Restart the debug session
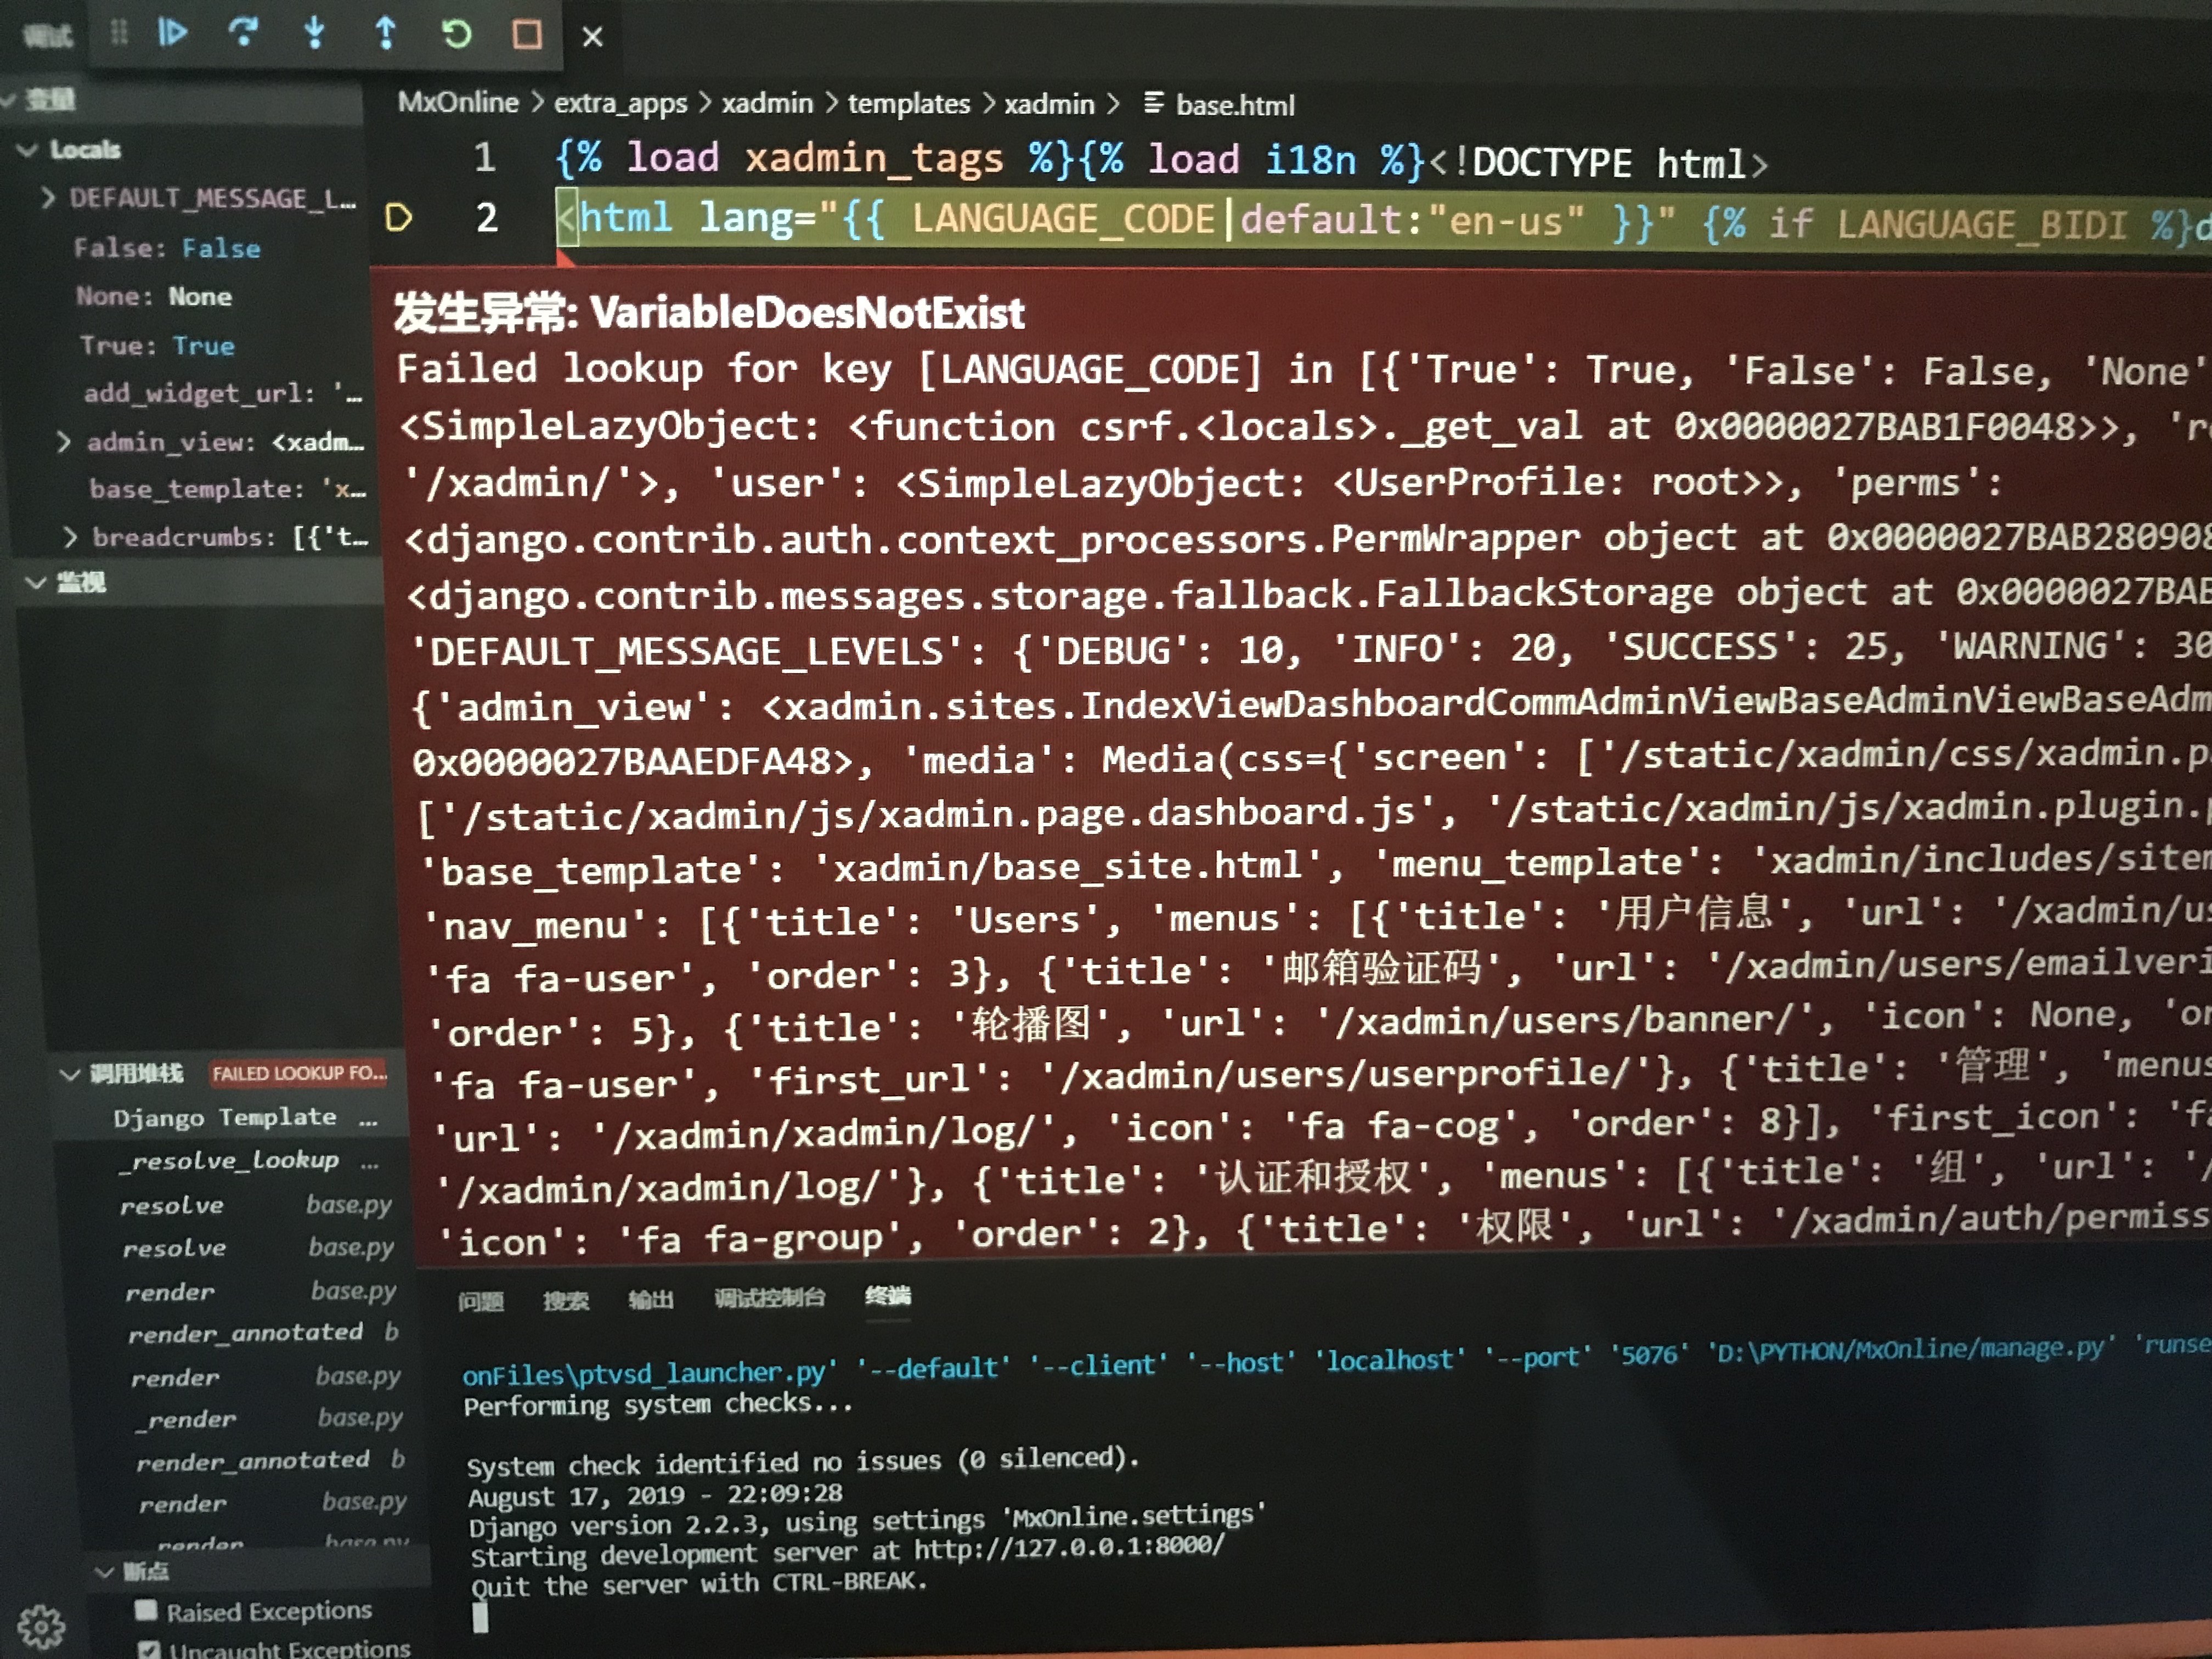The height and width of the screenshot is (1659, 2212). (456, 34)
